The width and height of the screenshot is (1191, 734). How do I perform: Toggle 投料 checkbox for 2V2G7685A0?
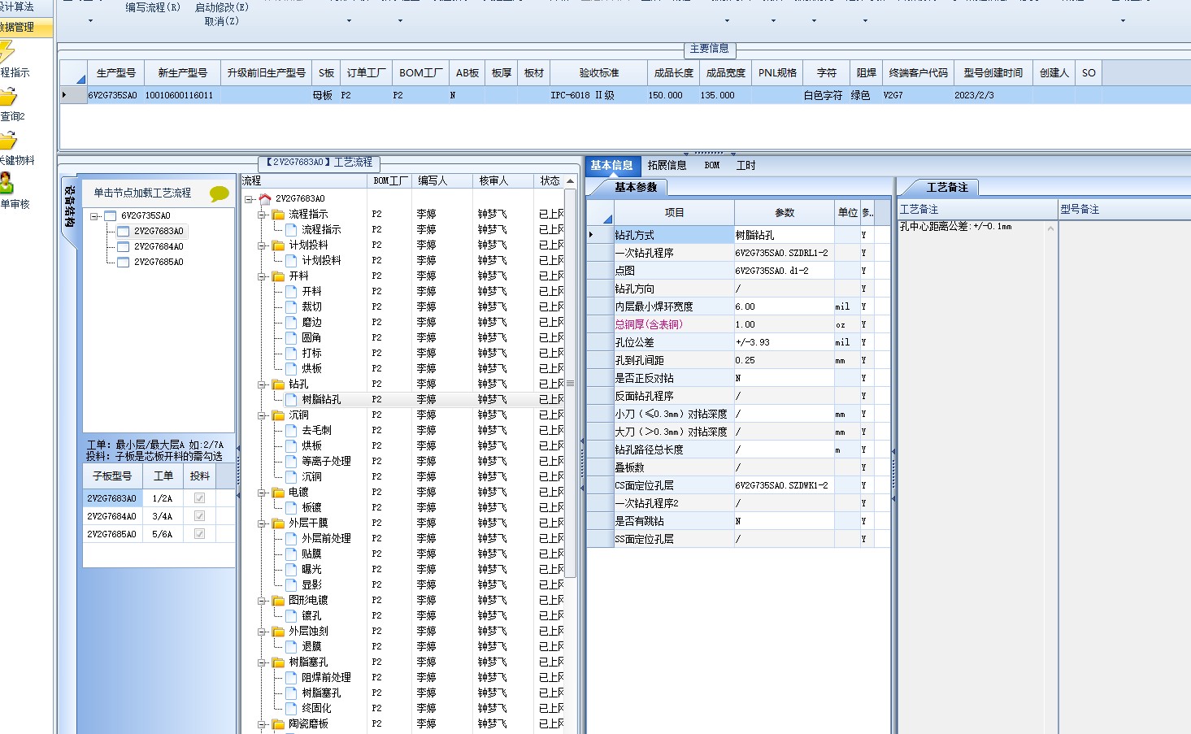click(x=199, y=534)
